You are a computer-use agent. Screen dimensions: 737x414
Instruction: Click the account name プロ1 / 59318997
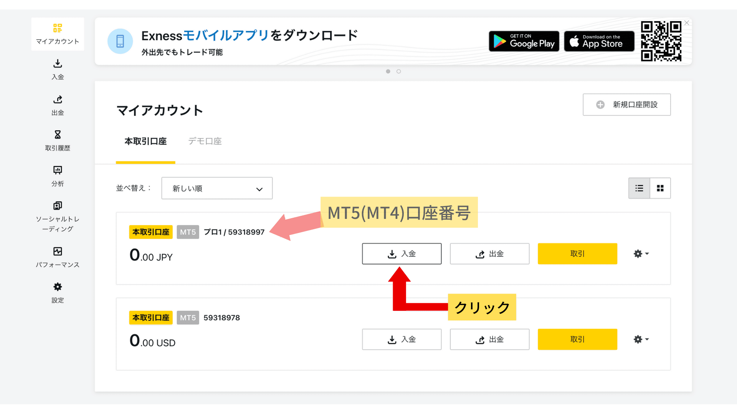coord(234,232)
